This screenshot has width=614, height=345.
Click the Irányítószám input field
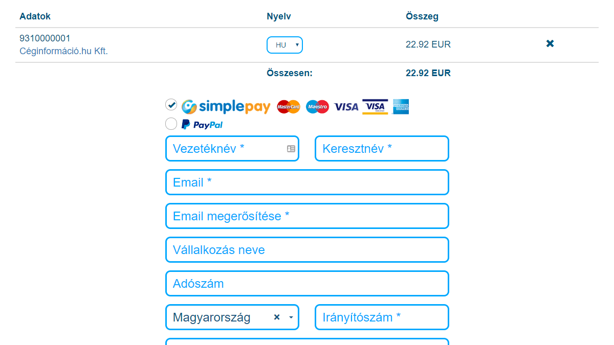tap(382, 317)
